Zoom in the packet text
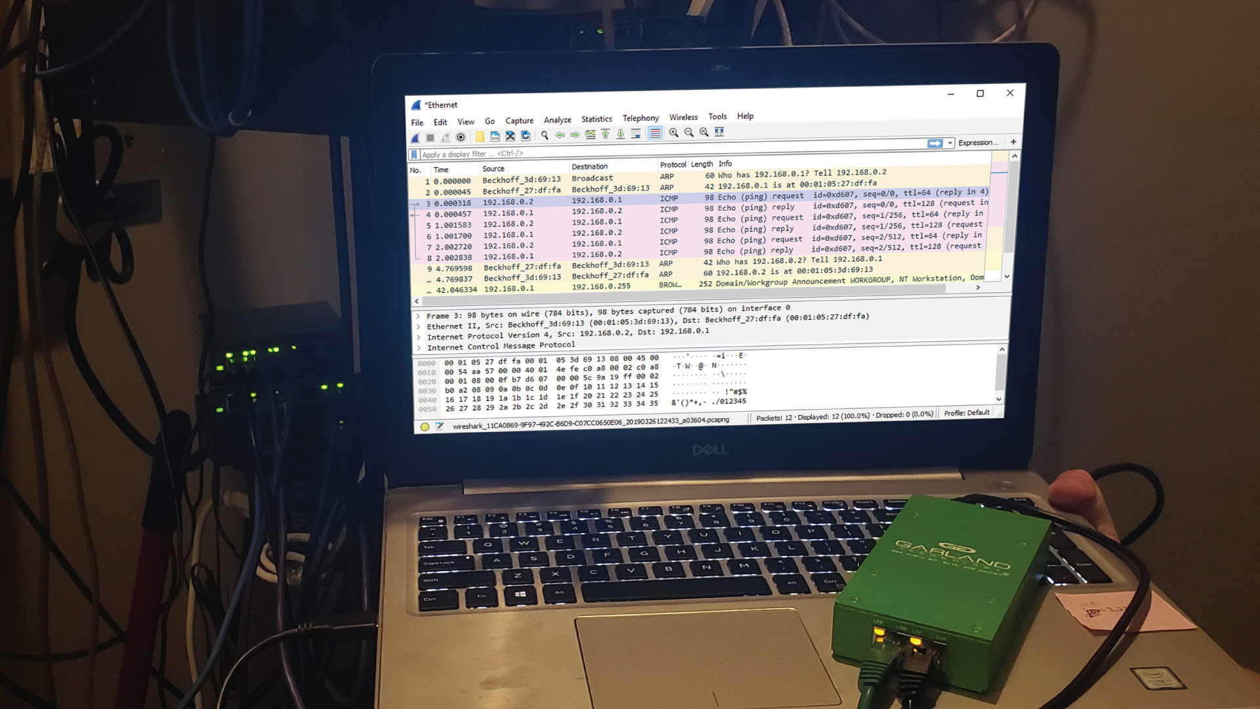The height and width of the screenshot is (709, 1260). pyautogui.click(x=673, y=133)
